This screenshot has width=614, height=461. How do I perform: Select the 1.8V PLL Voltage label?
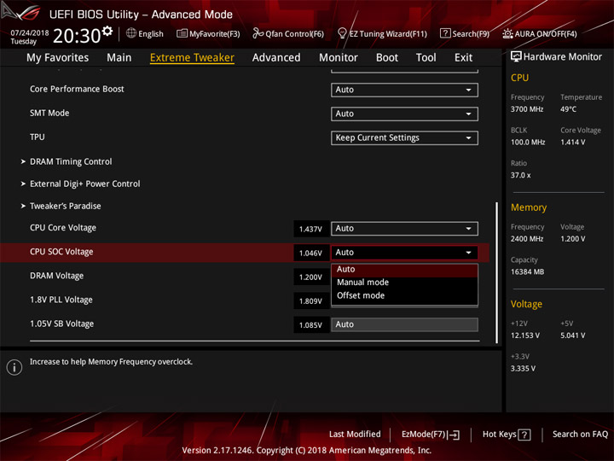[61, 300]
